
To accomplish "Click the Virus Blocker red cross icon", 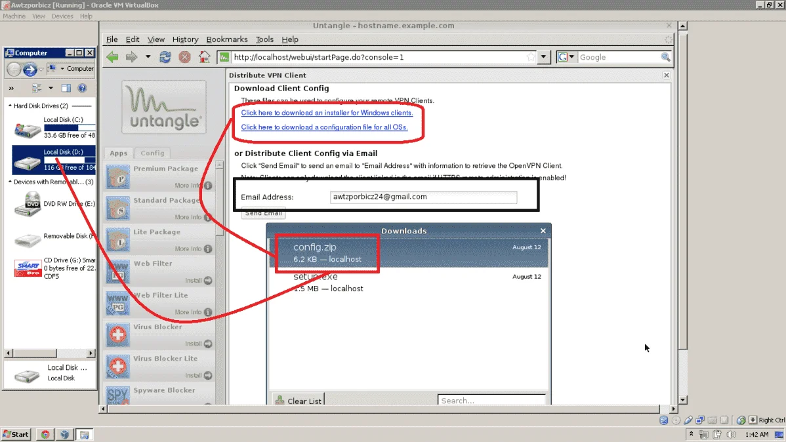I will click(x=118, y=334).
